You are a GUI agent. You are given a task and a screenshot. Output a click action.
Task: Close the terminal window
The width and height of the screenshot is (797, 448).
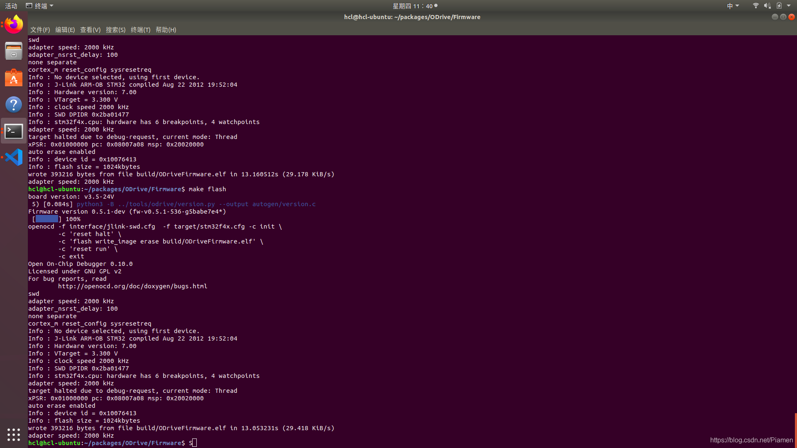[792, 17]
